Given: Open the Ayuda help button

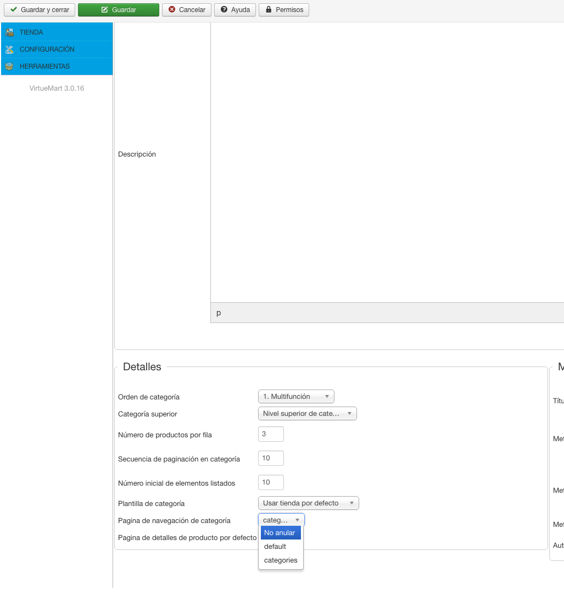Looking at the screenshot, I should tap(235, 9).
